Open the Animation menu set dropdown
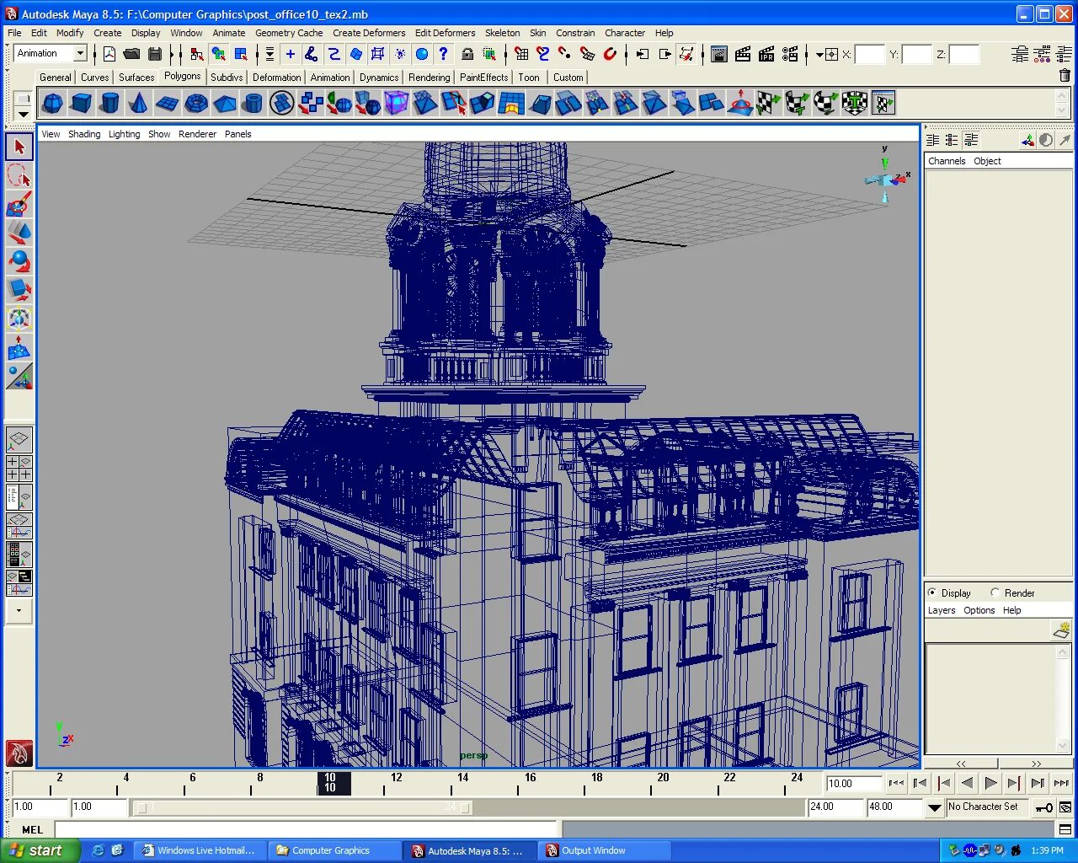The image size is (1078, 863). (51, 53)
